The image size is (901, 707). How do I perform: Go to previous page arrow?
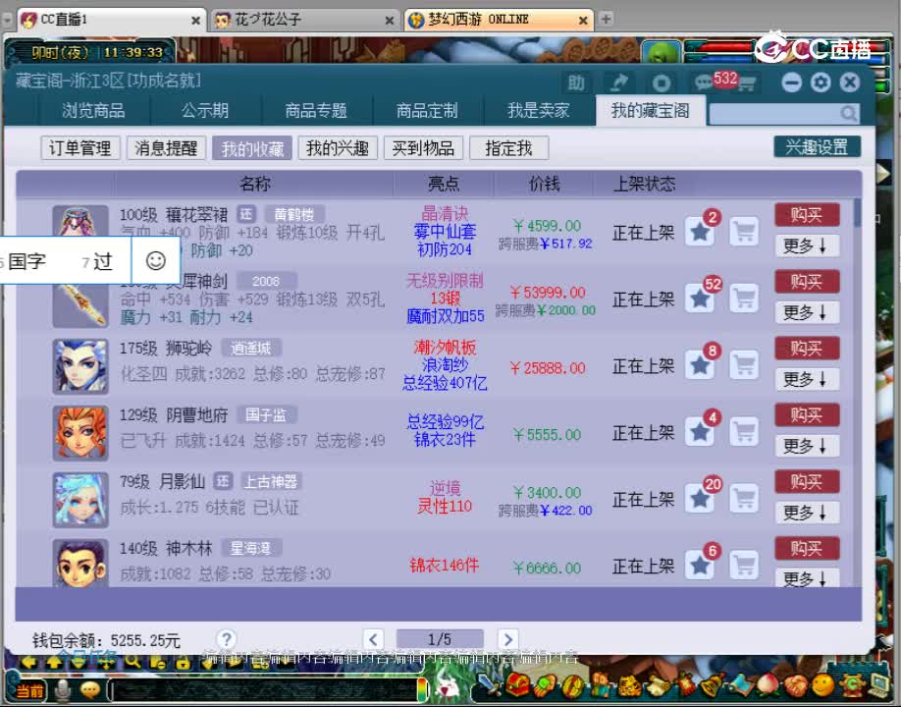[374, 639]
